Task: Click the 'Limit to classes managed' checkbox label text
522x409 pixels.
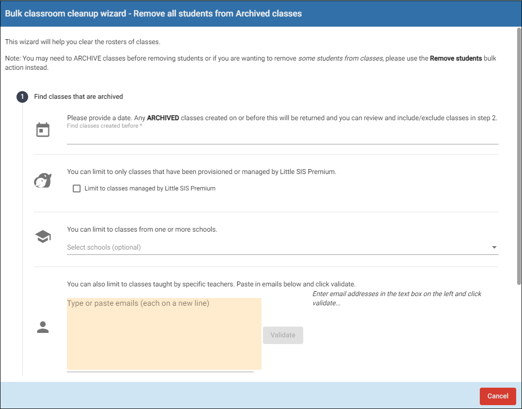Action: tap(149, 189)
